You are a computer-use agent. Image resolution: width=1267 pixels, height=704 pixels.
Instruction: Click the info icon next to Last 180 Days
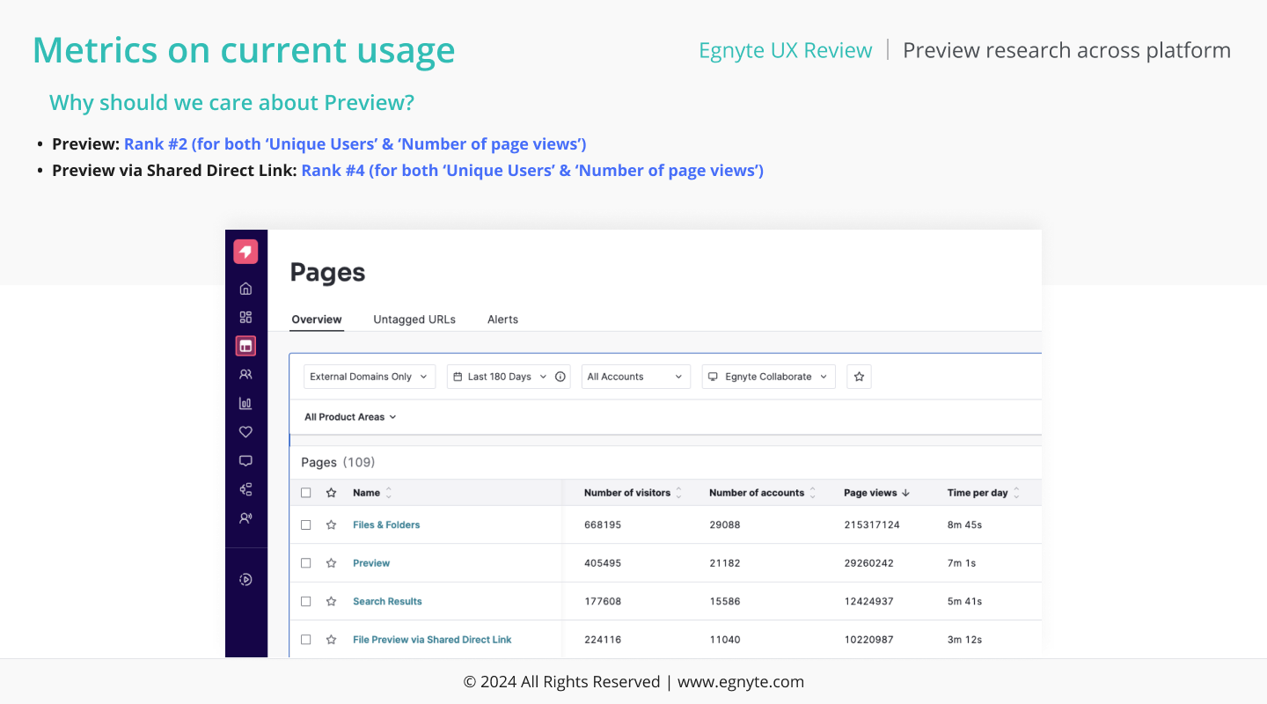(560, 377)
